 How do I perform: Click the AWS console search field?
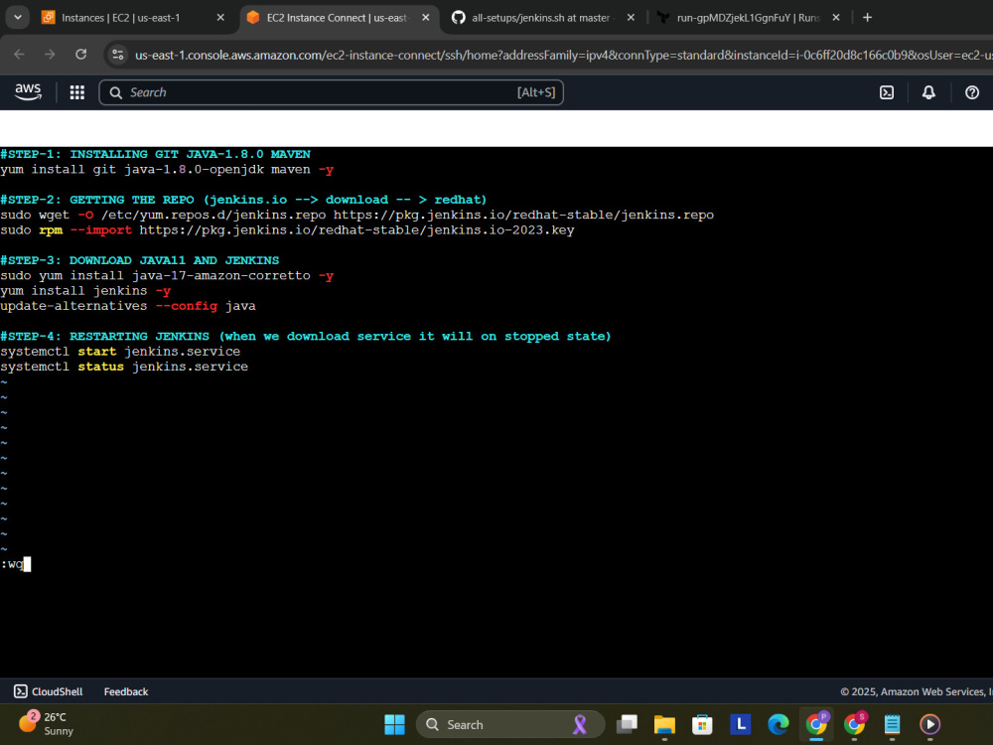(332, 92)
